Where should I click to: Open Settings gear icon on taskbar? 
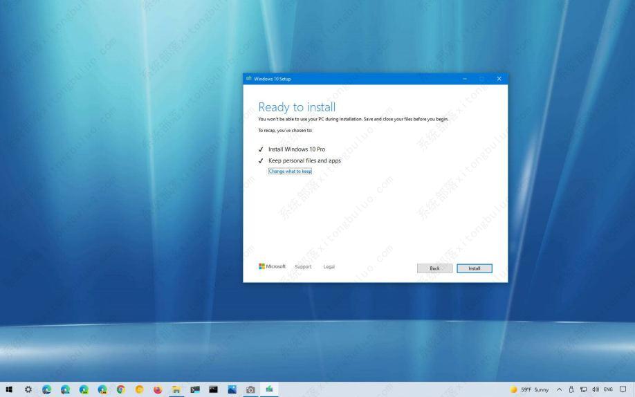point(28,389)
